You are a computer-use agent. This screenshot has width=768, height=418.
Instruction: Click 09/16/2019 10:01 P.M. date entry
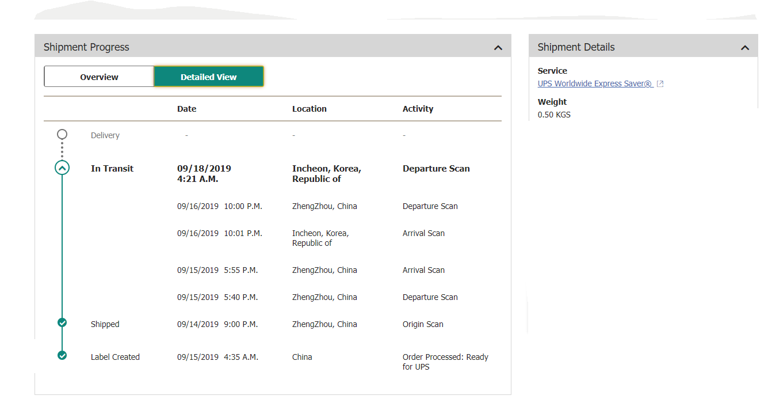pyautogui.click(x=220, y=233)
